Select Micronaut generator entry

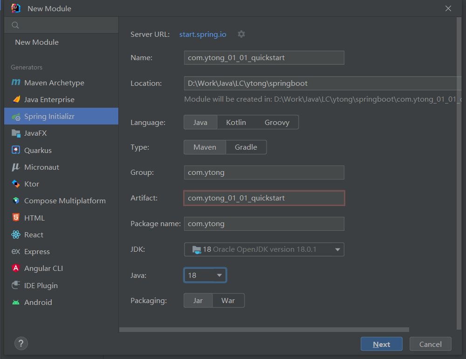click(61, 167)
